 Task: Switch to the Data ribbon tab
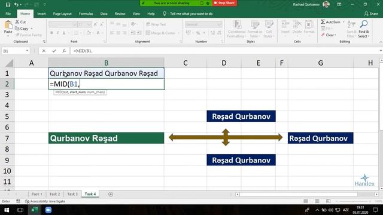pos(104,14)
